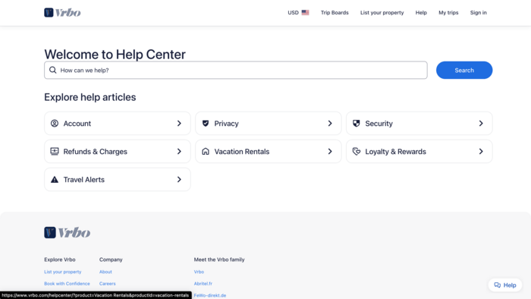Image resolution: width=531 pixels, height=299 pixels.
Task: Expand the Travel Alerts chevron
Action: 179,179
